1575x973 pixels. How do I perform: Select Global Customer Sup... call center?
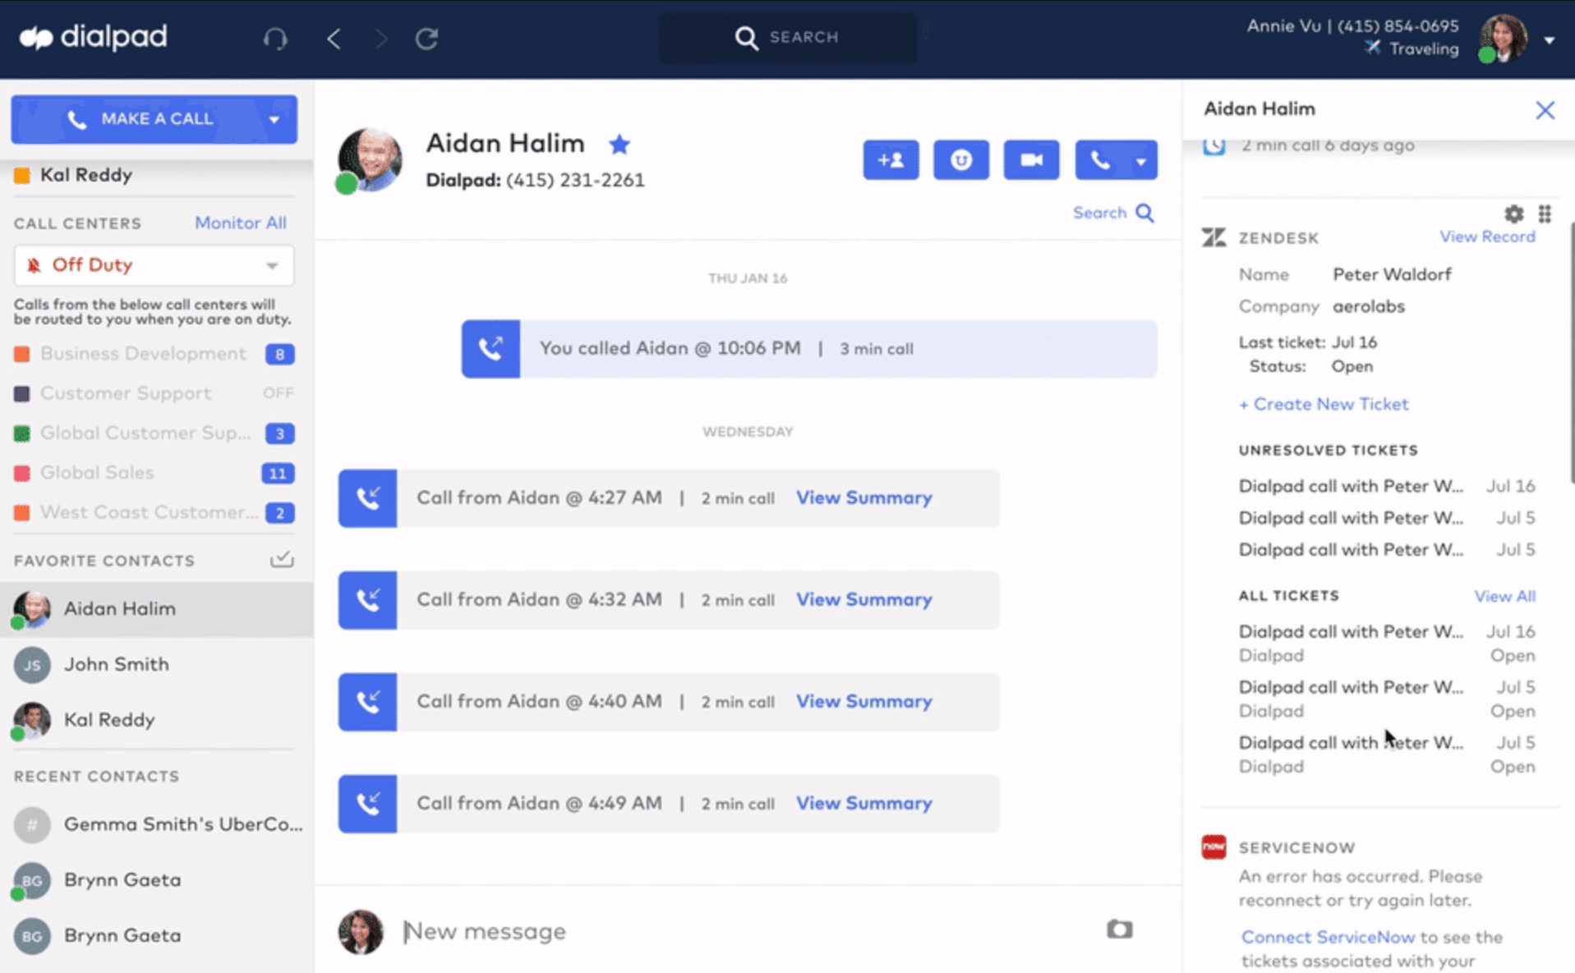pyautogui.click(x=145, y=433)
